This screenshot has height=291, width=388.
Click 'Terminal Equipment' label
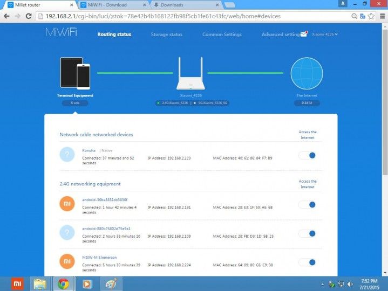pyautogui.click(x=75, y=95)
